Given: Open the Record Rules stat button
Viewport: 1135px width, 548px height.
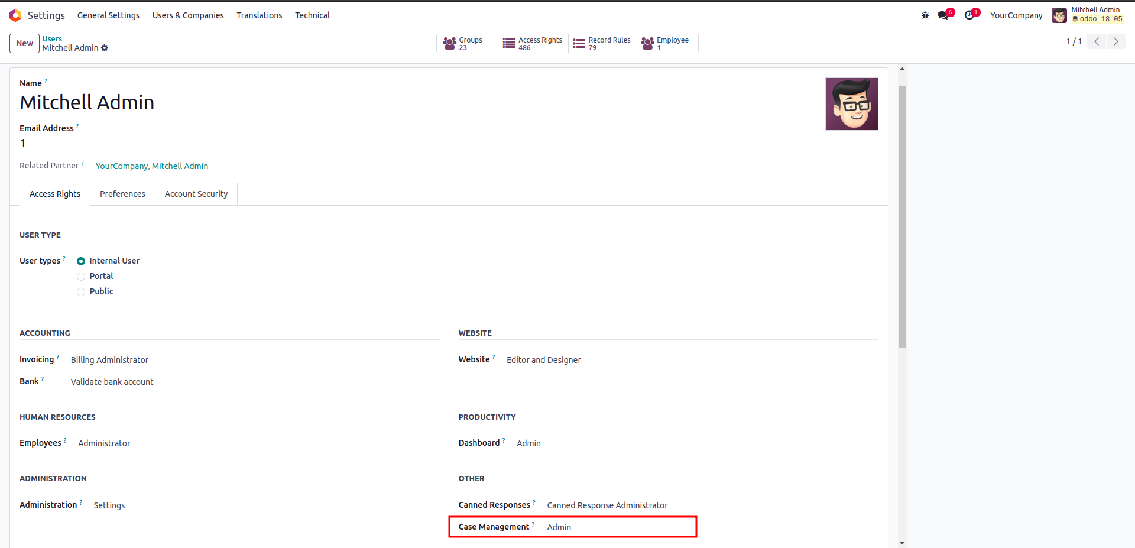Looking at the screenshot, I should tap(602, 44).
